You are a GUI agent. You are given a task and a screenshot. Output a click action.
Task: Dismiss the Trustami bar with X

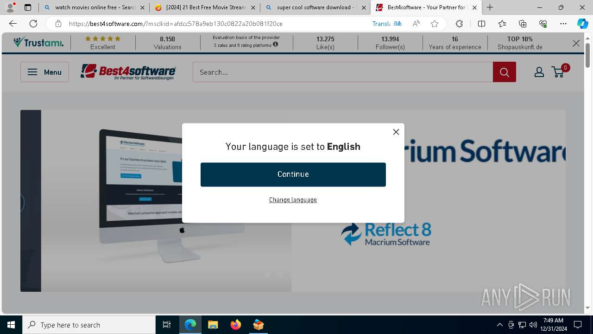click(576, 43)
